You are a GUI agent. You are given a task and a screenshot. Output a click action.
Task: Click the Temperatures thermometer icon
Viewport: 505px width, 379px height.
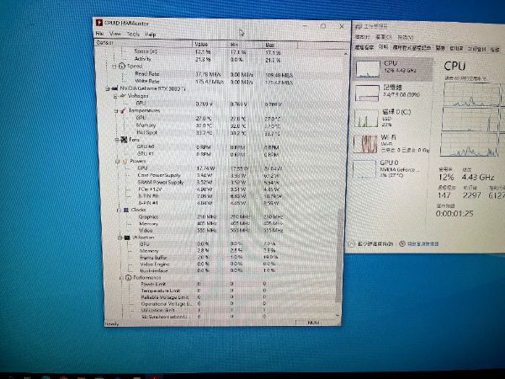[123, 110]
